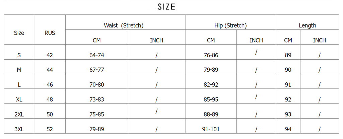Viewport: 343px width, 139px height.
Task: Click waist value 73-83
Action: pos(97,99)
